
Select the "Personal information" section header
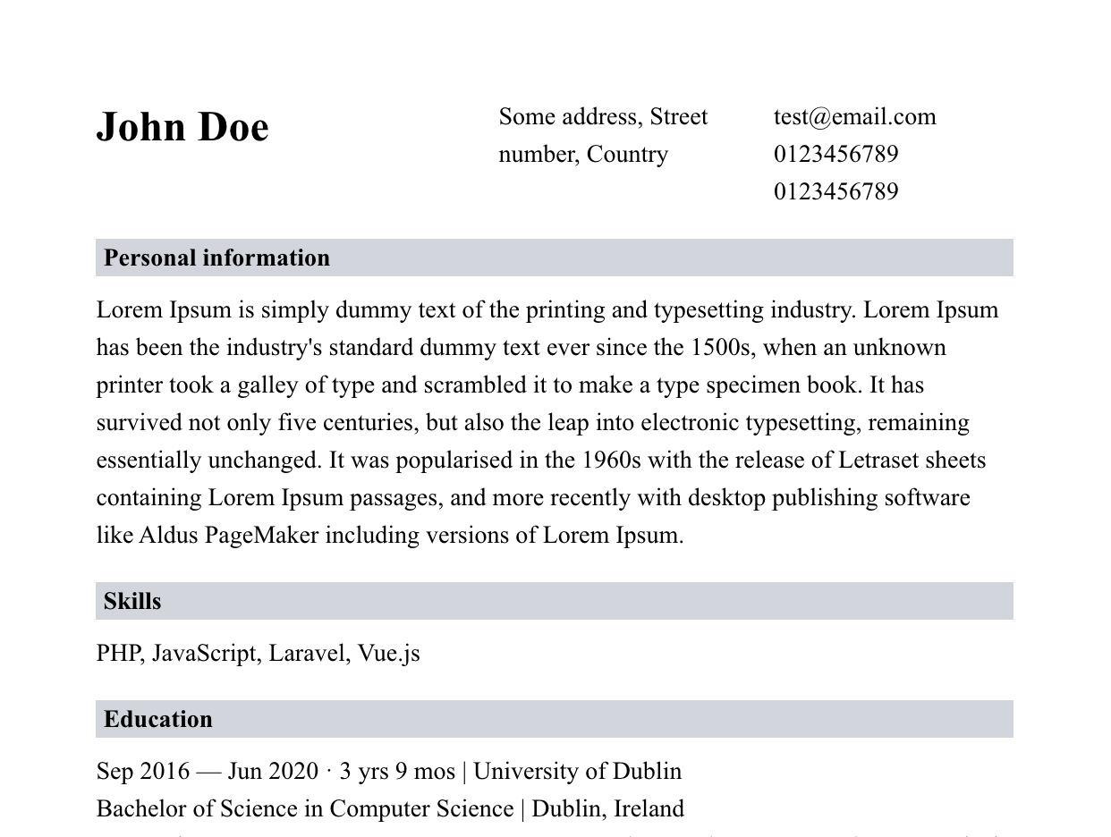[x=216, y=258]
